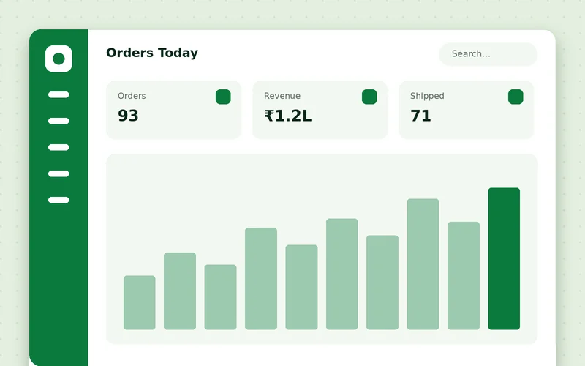Select the fourth bar in the chart
Screen dimensions: 585x366
pyautogui.click(x=261, y=279)
